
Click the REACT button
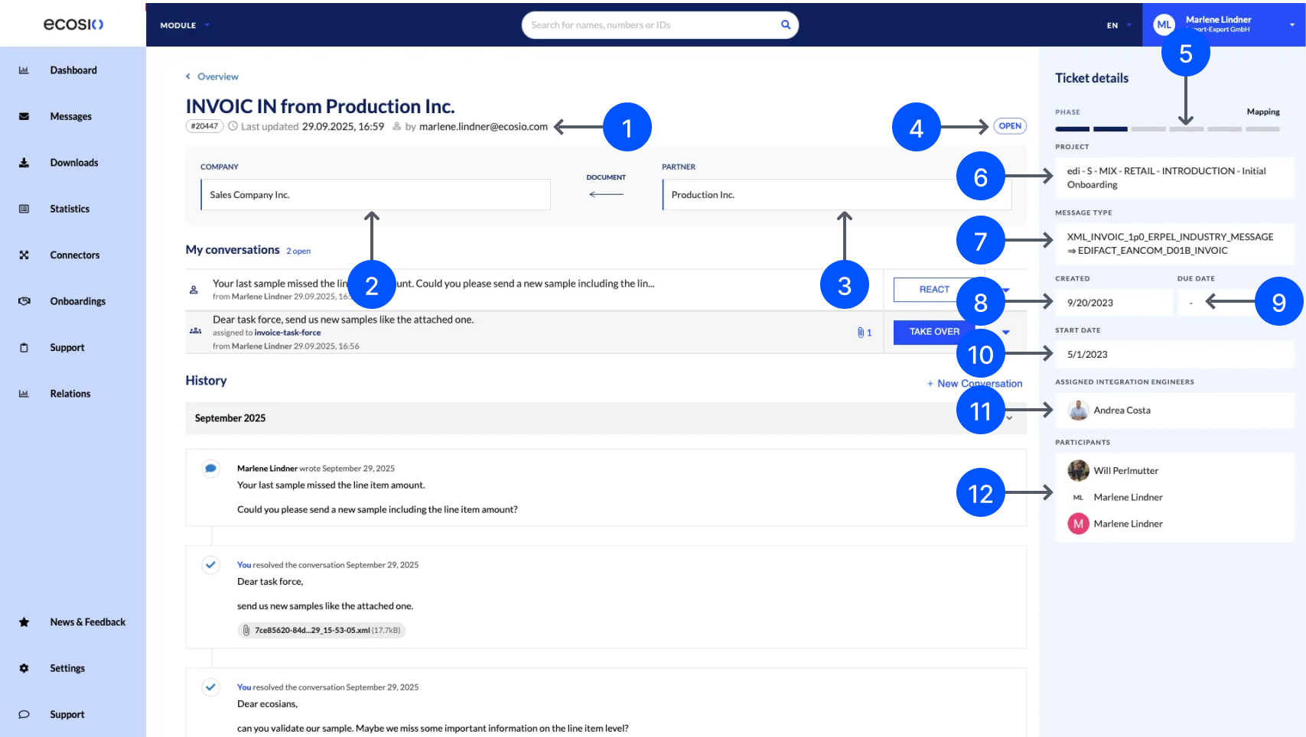point(934,290)
